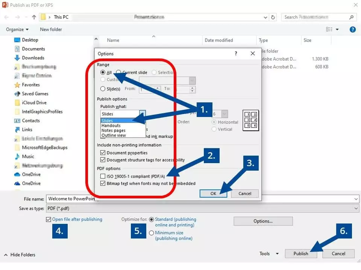Toggle Open file after publishing checkbox
Image resolution: width=361 pixels, height=270 pixels.
48,219
